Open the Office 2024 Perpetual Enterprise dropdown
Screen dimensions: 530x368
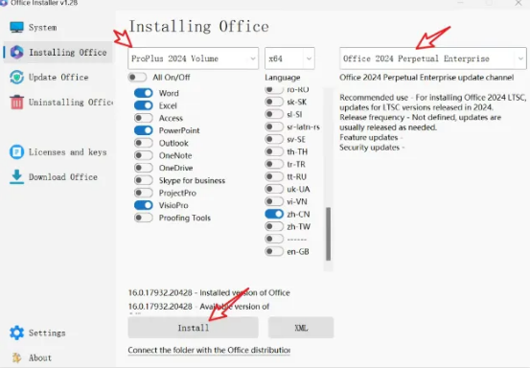click(433, 58)
